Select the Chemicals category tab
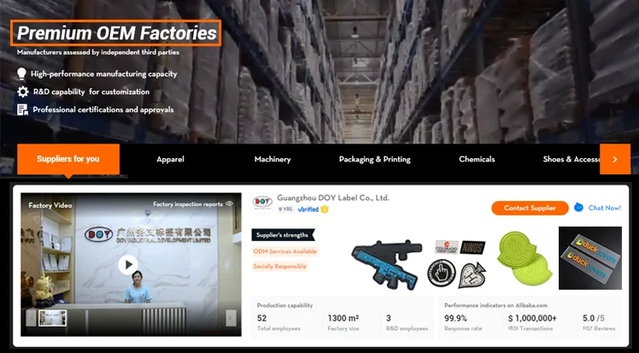 tap(477, 159)
